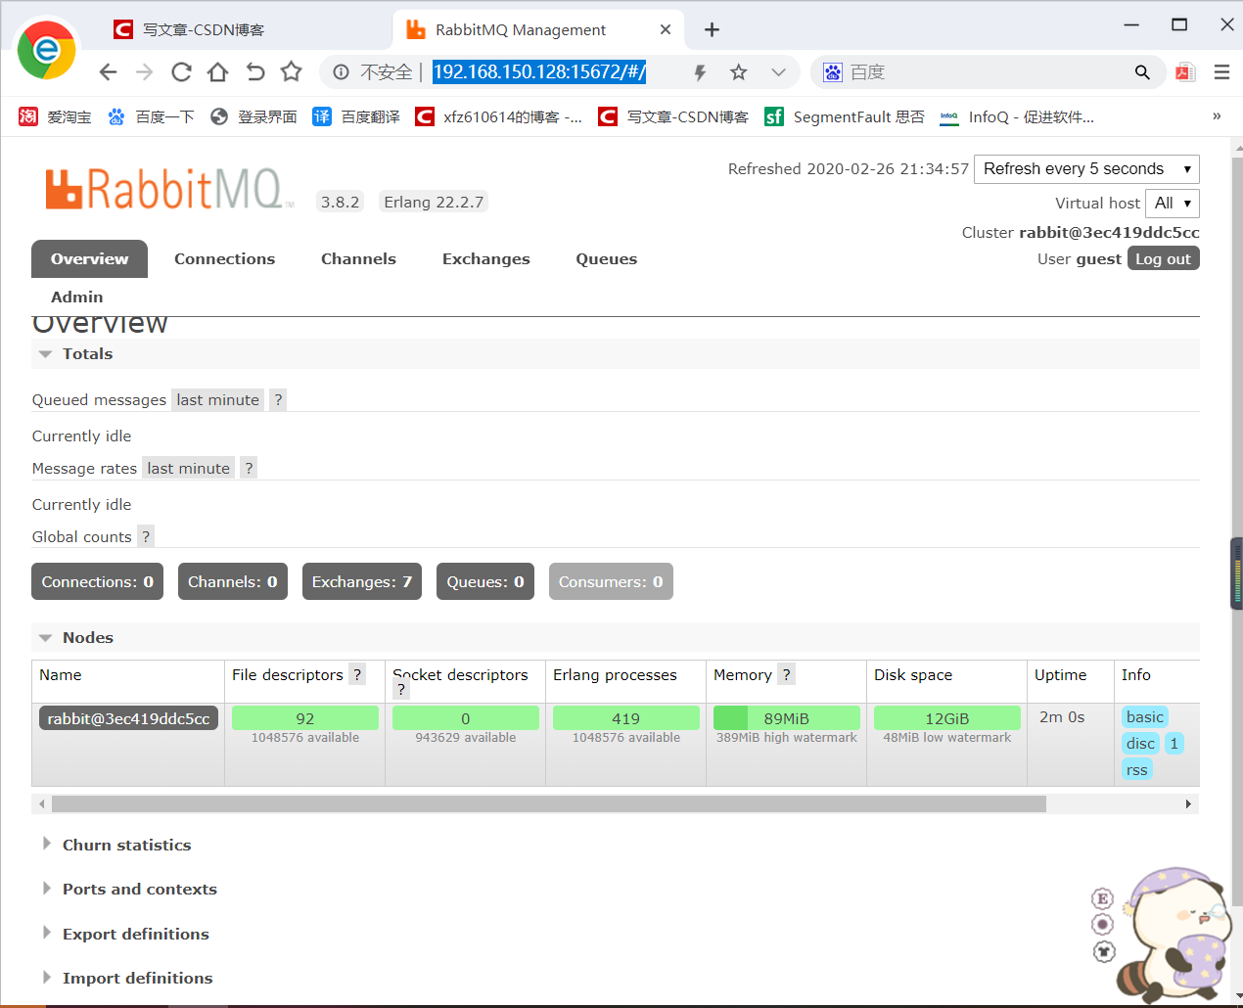Show more bookmarks with double chevron
The height and width of the screenshot is (1008, 1243).
(1217, 115)
